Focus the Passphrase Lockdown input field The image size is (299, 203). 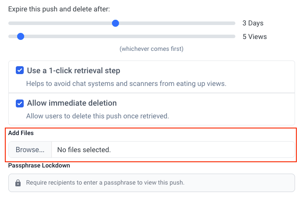(x=151, y=183)
